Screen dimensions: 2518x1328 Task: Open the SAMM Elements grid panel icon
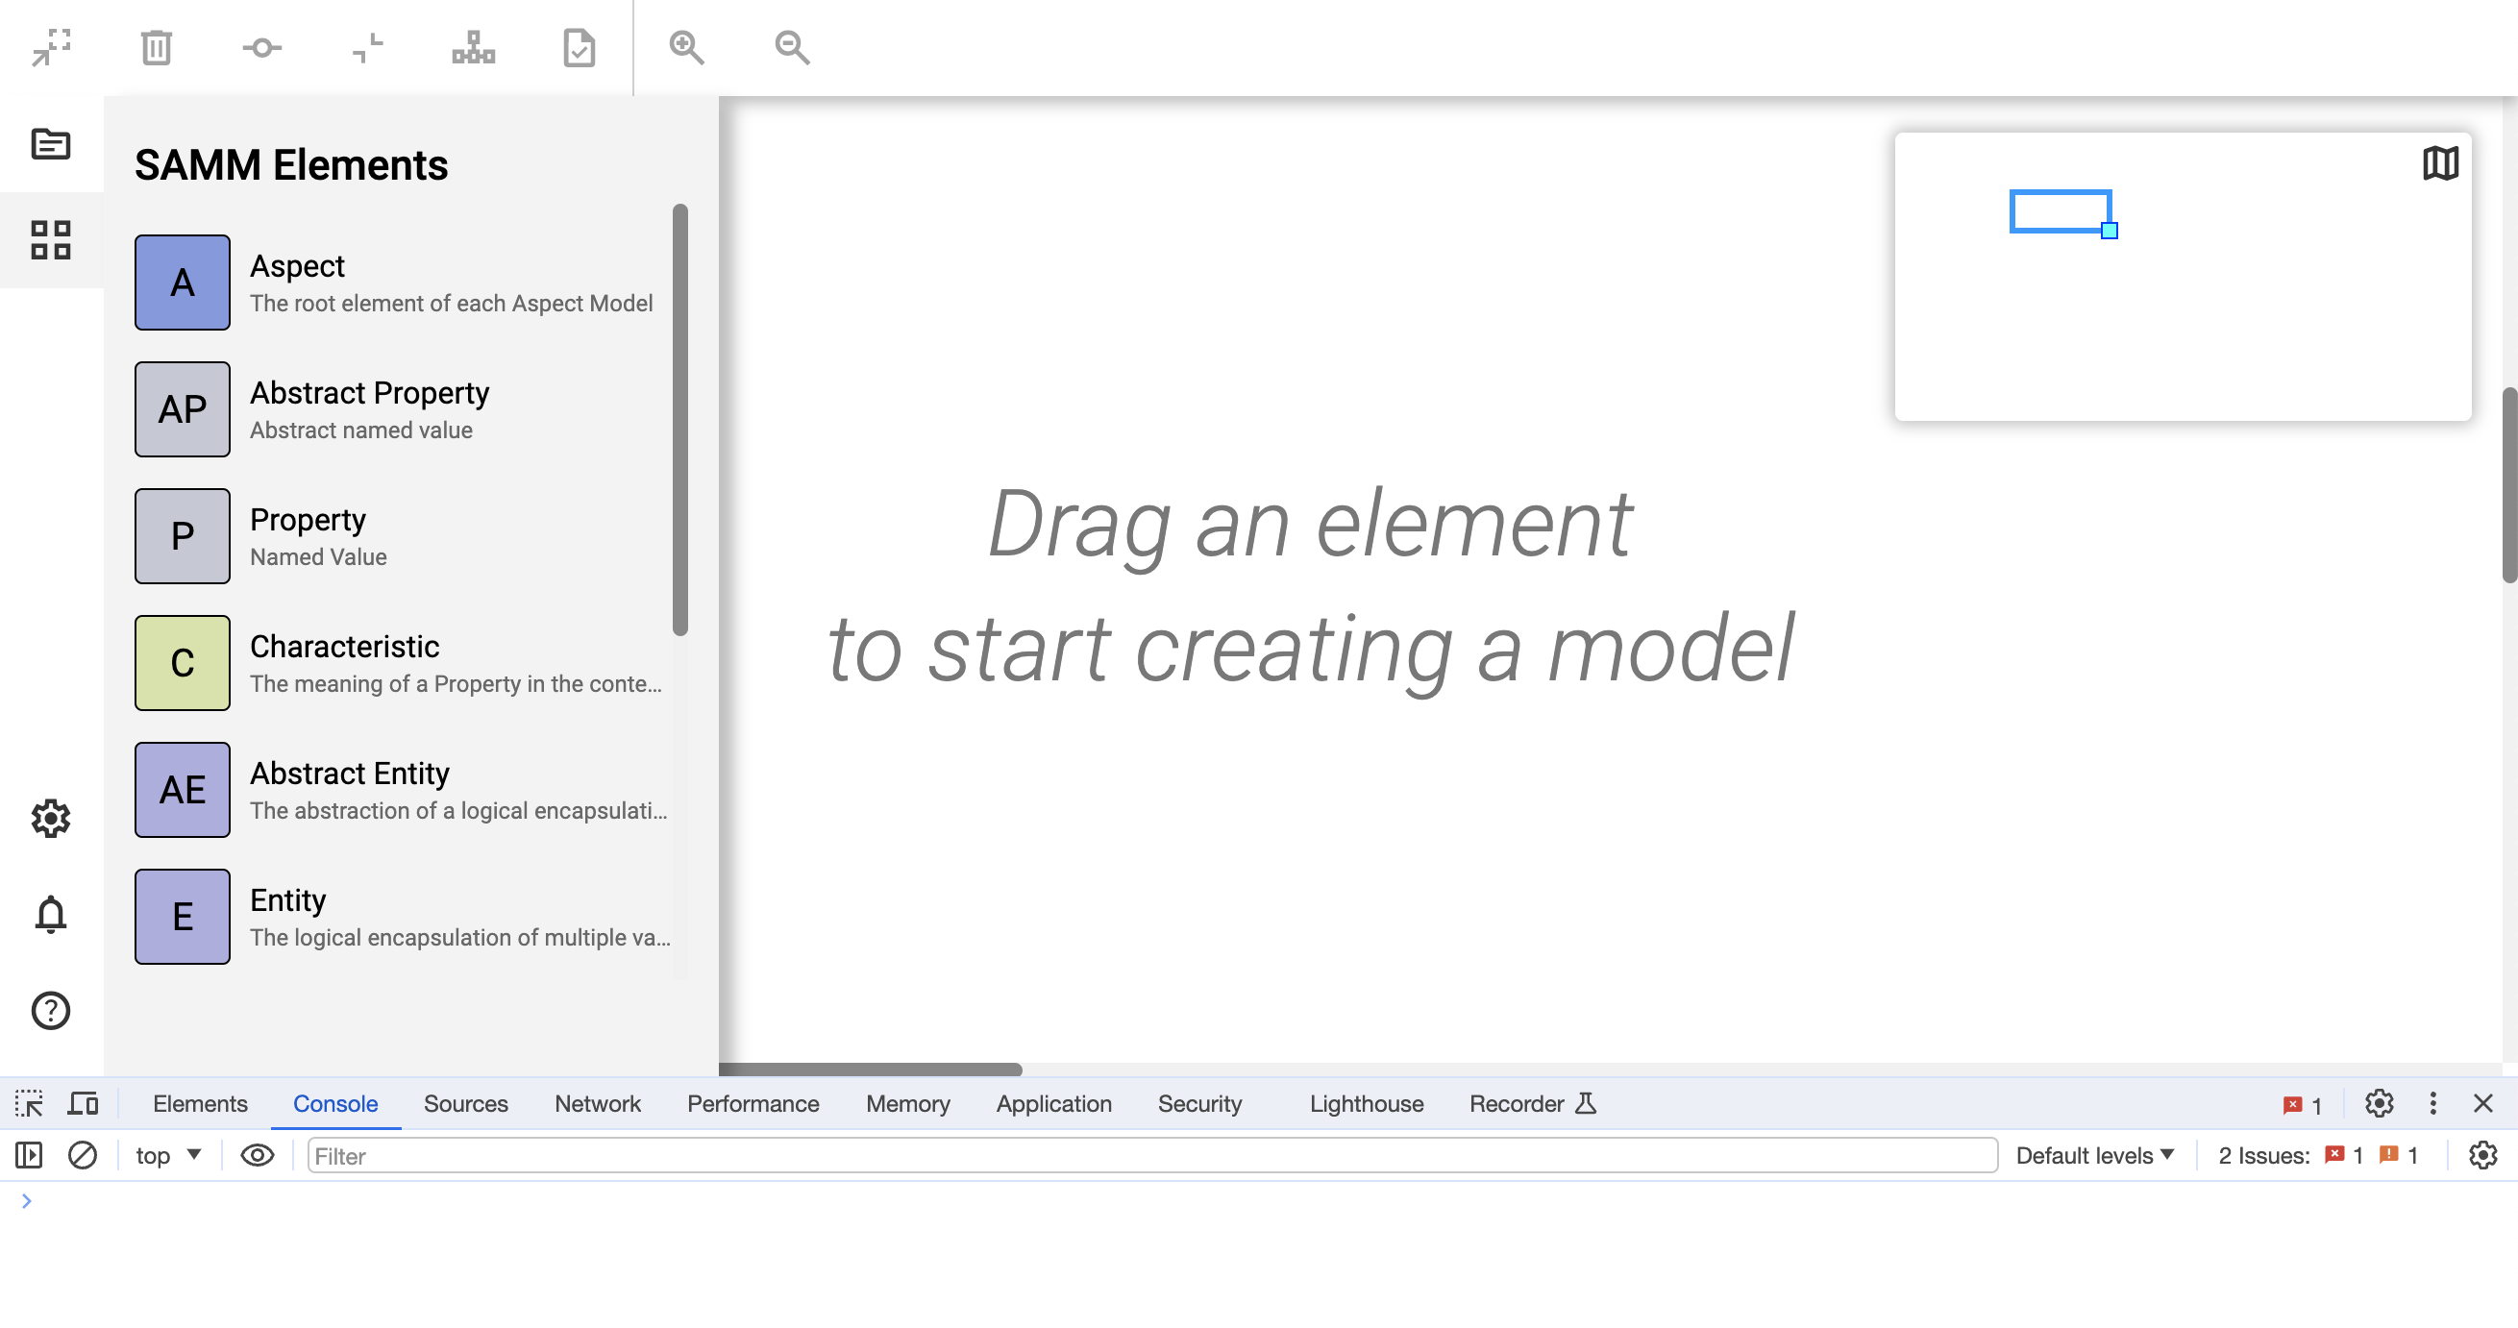[x=51, y=239]
